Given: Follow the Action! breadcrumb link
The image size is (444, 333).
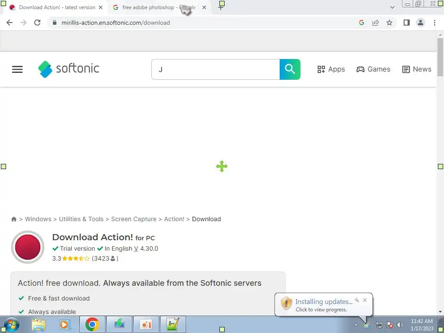Looking at the screenshot, I should 174,219.
